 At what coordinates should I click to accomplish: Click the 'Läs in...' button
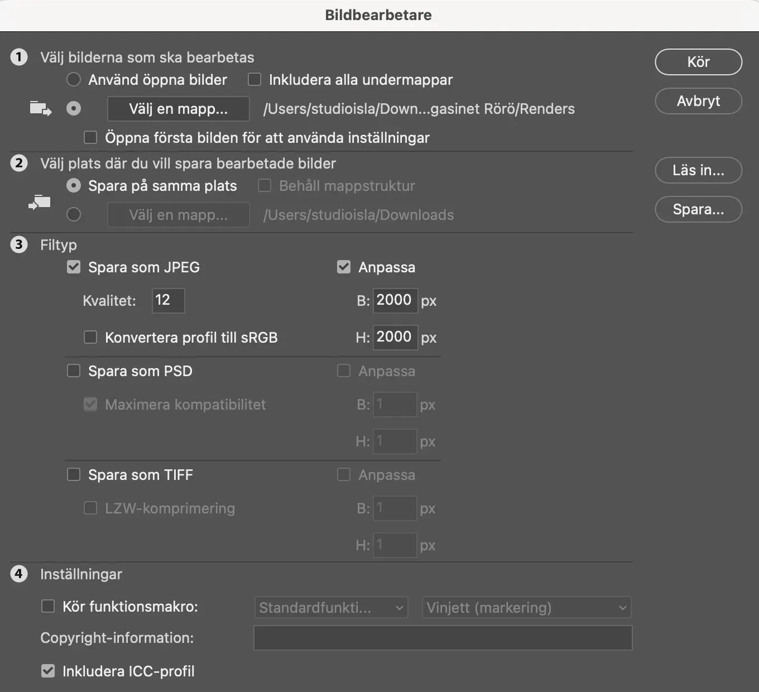(698, 170)
